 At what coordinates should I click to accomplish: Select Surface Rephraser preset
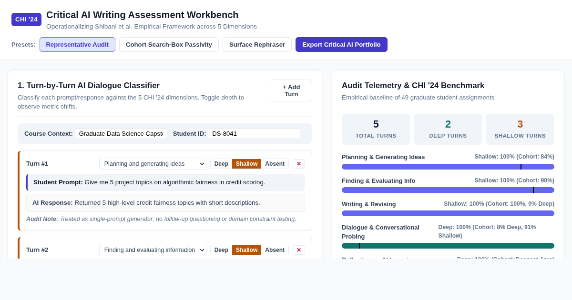(x=257, y=44)
